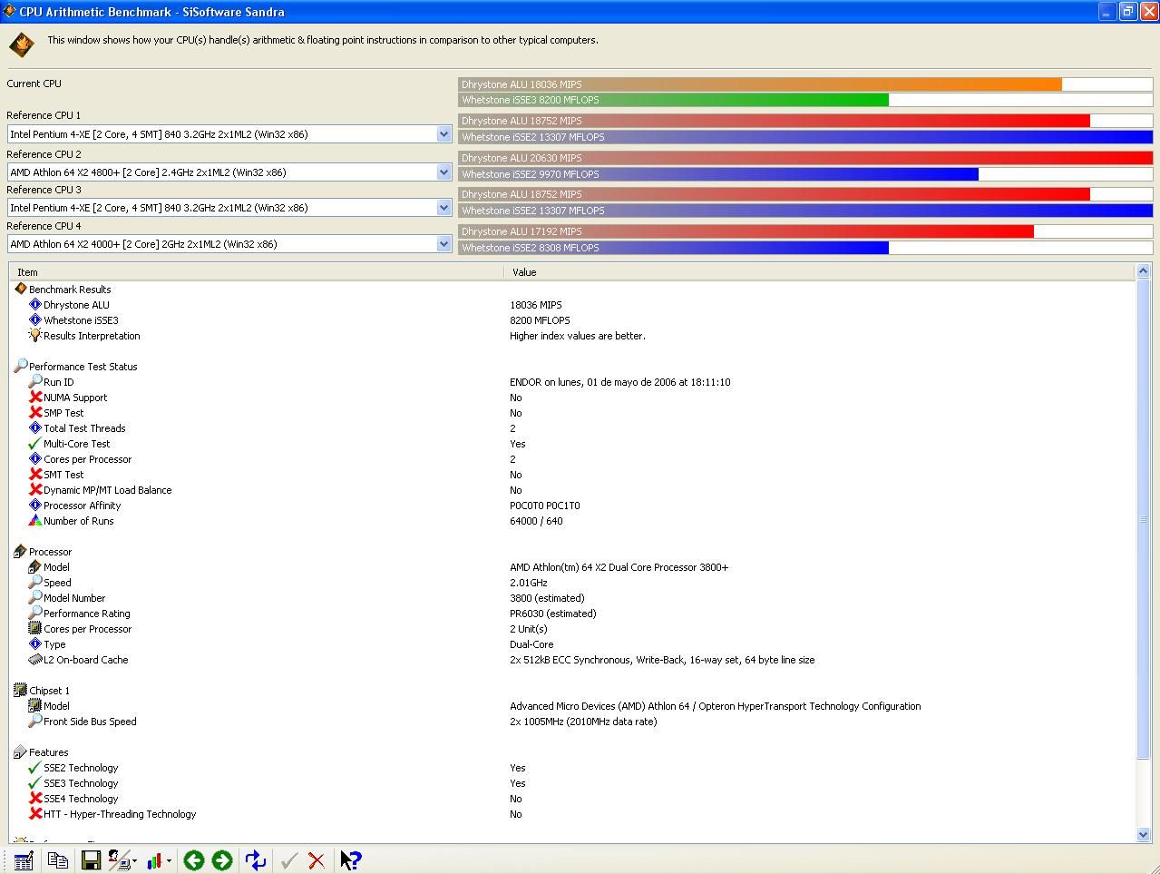Click the green check beside SSE2 Technology

[x=35, y=768]
